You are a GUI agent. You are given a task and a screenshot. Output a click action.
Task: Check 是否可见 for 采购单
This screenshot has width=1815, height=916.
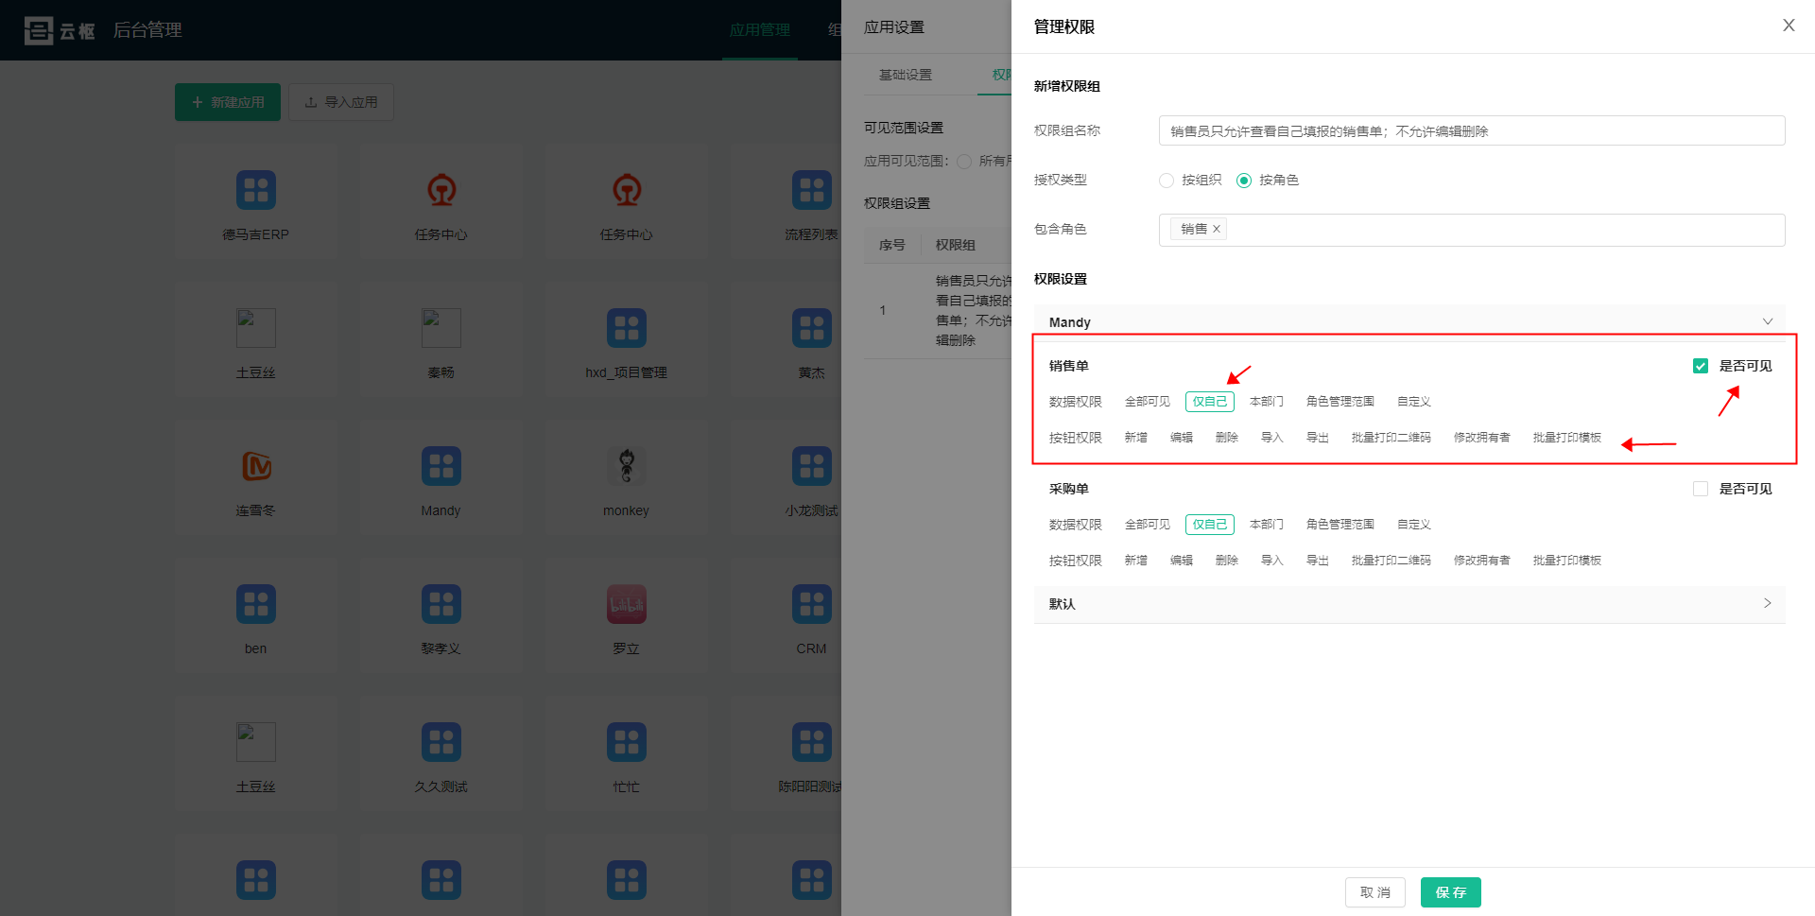(1701, 489)
